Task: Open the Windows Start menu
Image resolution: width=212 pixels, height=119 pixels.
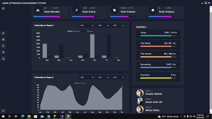Action: coord(3,116)
